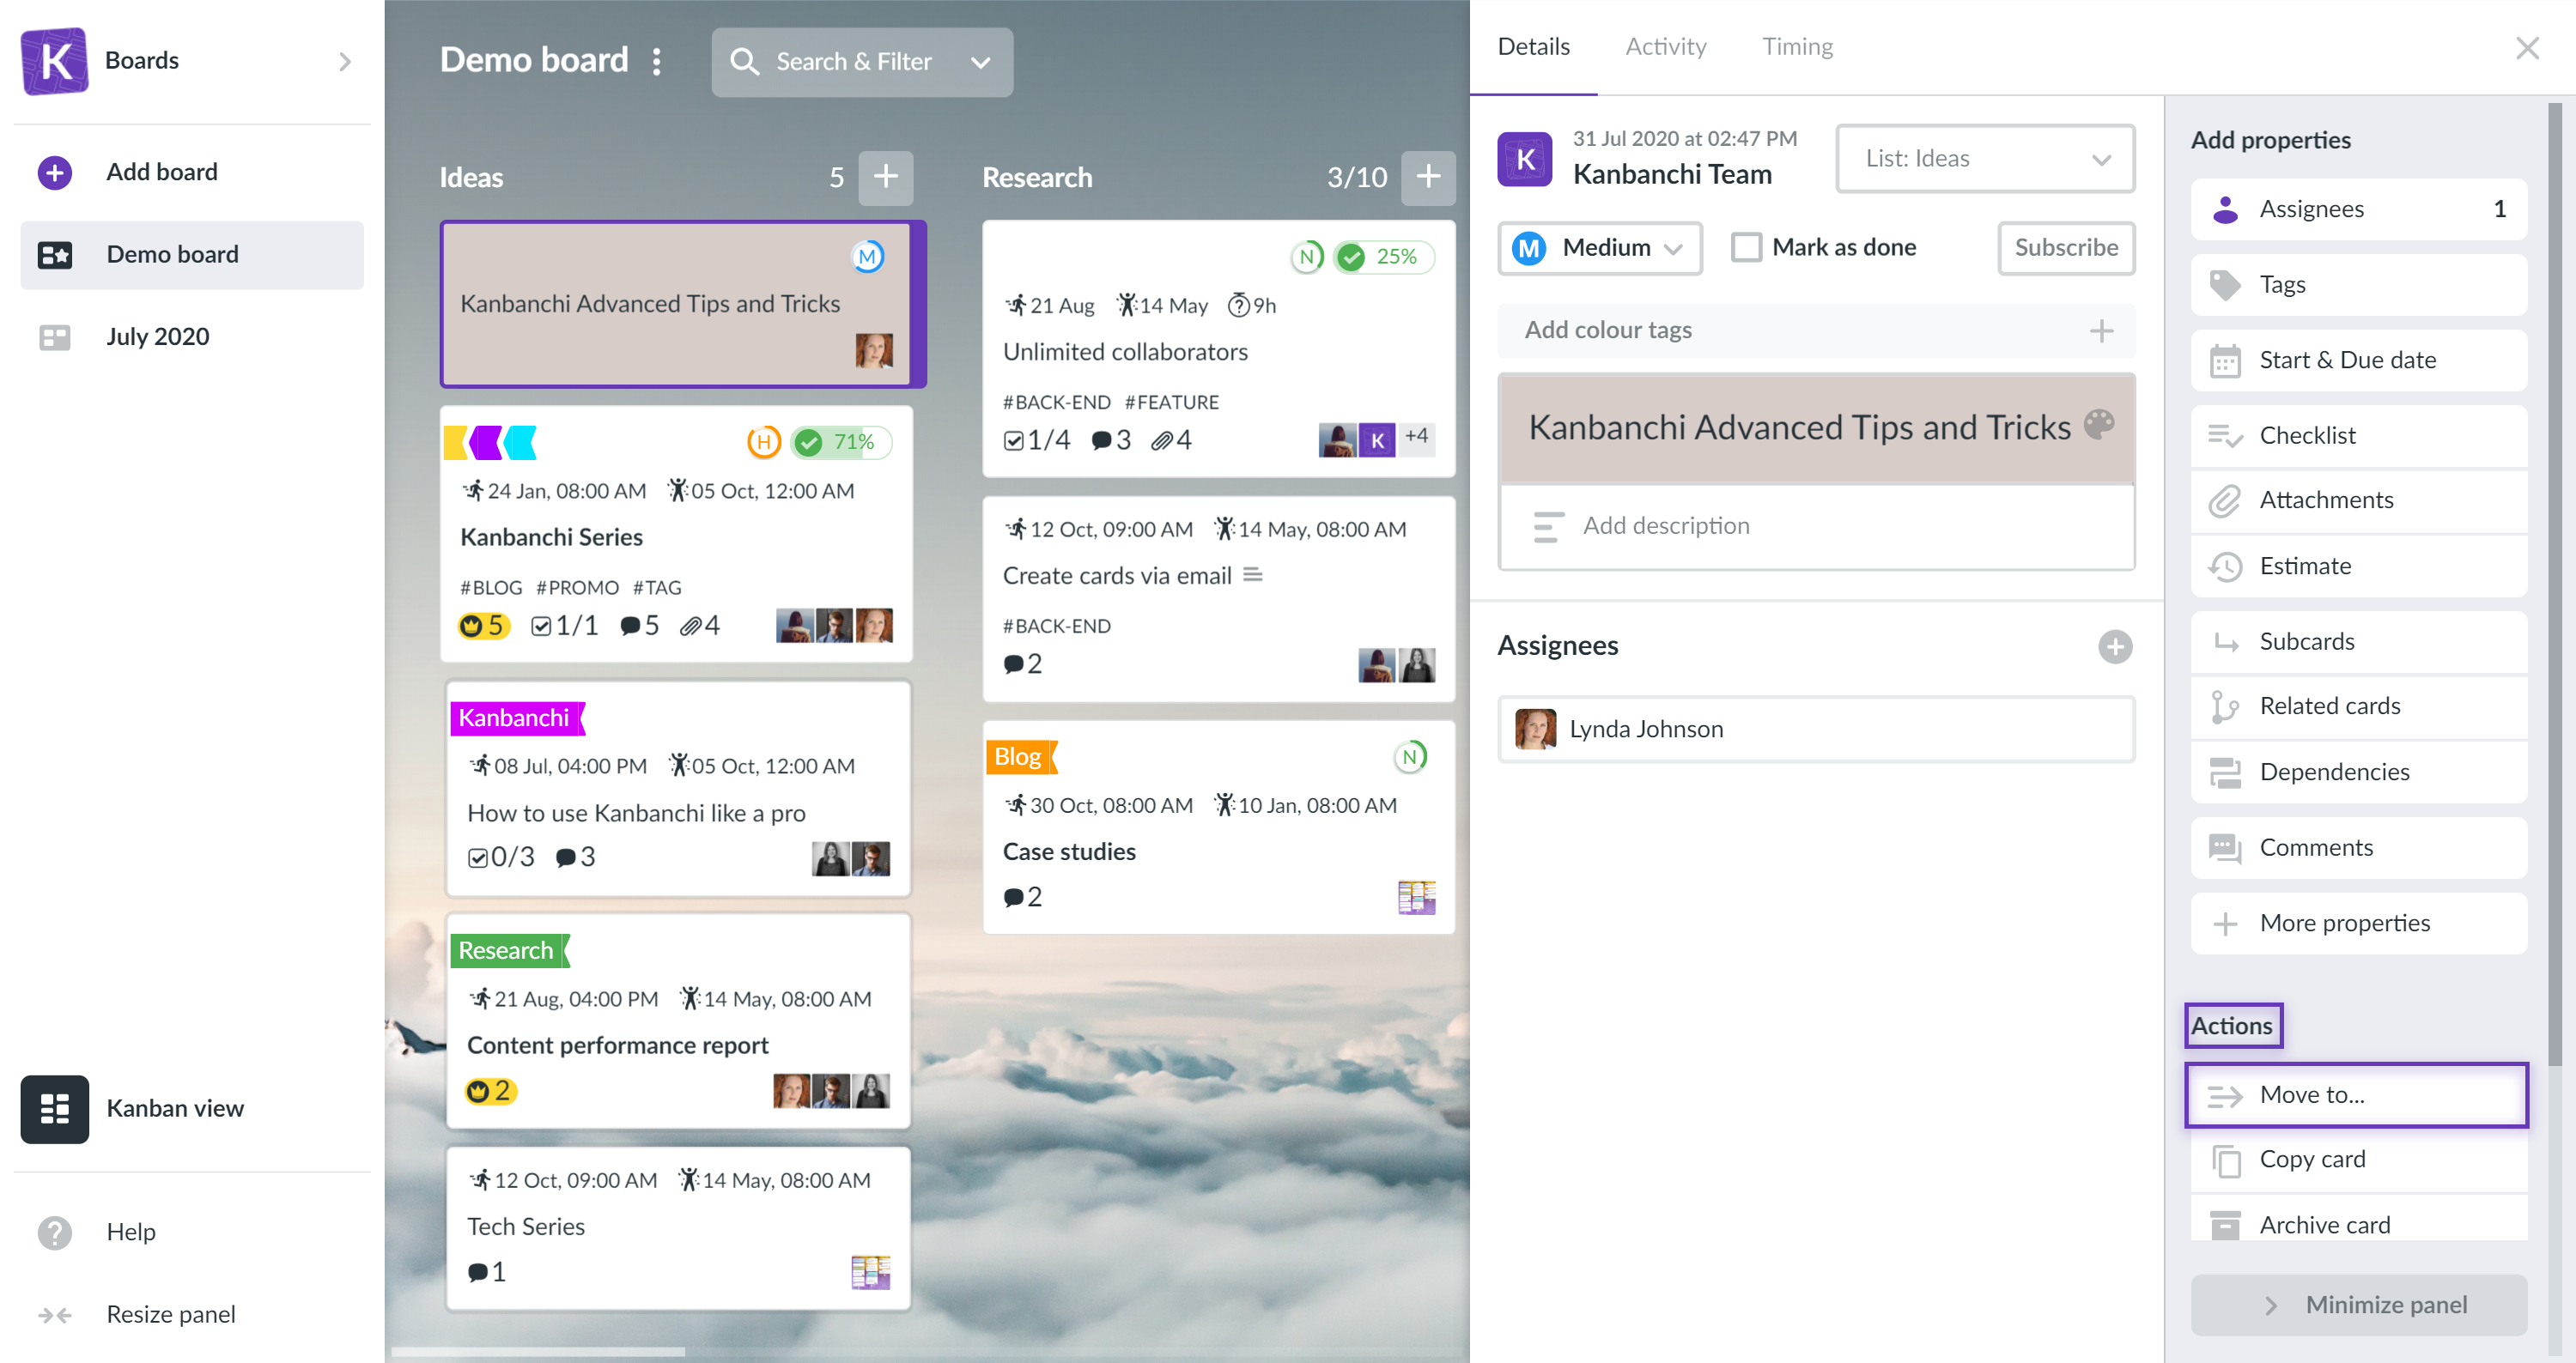Switch to the Details tab
2576x1363 pixels.
pos(1533,47)
